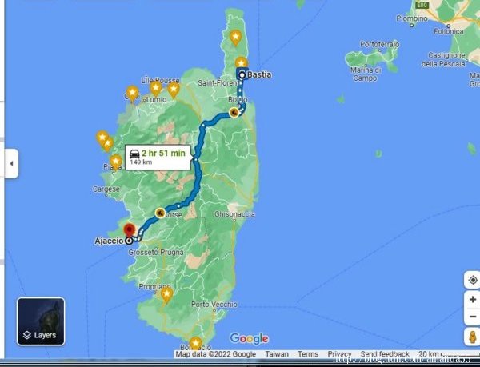This screenshot has width=480, height=367.
Task: Open the Layers map type thumbnail
Action: point(41,321)
